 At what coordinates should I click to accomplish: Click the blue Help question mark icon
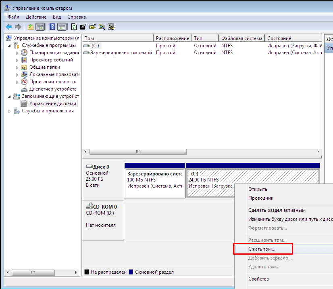point(52,27)
